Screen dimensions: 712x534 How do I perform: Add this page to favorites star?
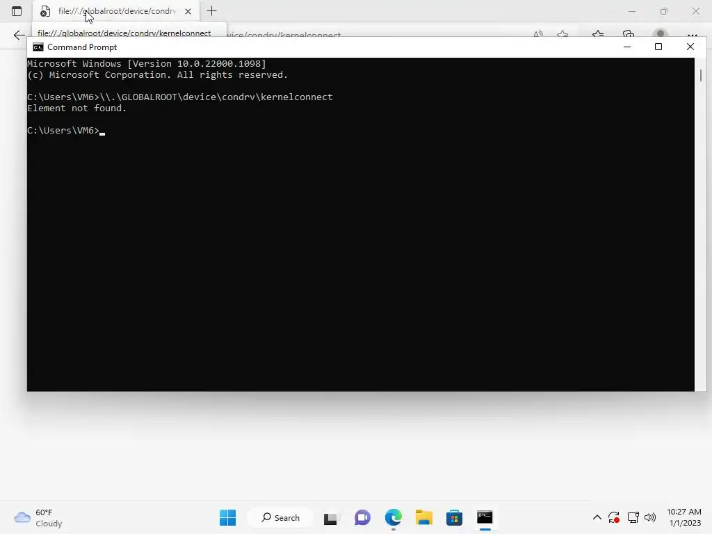click(563, 34)
